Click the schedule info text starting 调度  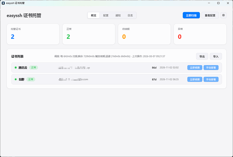(x=110, y=56)
